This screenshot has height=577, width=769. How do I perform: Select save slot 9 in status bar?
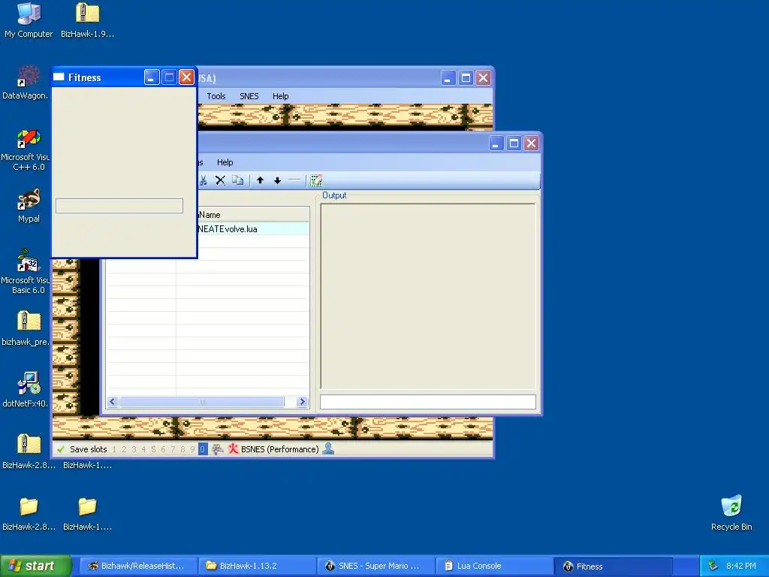(191, 449)
